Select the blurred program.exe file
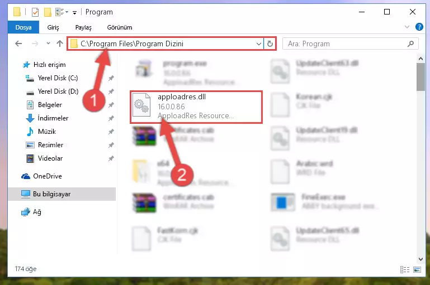The width and height of the screenshot is (430, 285). 186,73
